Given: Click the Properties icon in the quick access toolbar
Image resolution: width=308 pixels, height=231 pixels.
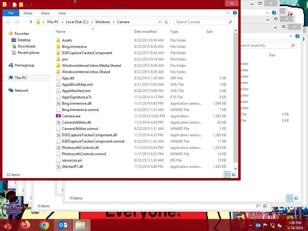Looking at the screenshot, I should 14,5.
